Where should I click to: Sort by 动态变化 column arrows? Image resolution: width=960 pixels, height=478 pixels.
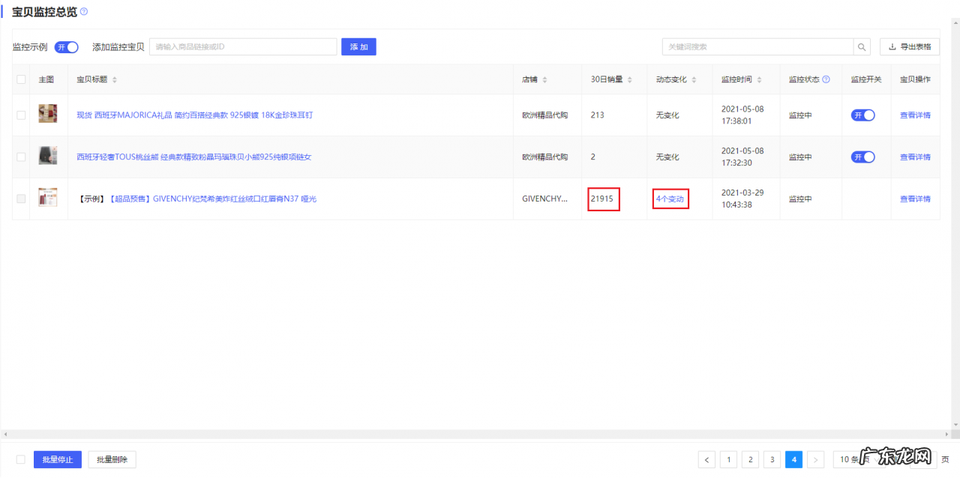pyautogui.click(x=694, y=79)
